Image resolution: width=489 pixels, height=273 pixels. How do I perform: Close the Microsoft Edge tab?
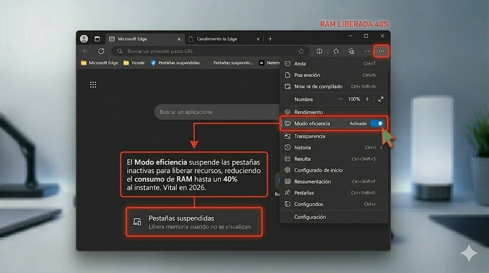[x=179, y=39]
